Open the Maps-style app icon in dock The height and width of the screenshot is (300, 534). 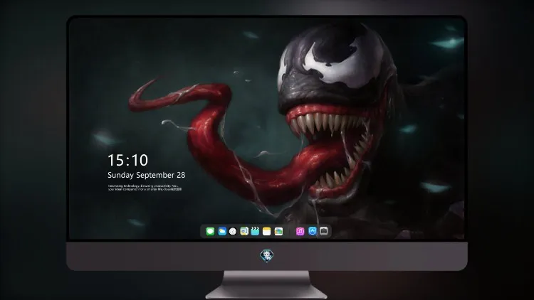pos(244,231)
